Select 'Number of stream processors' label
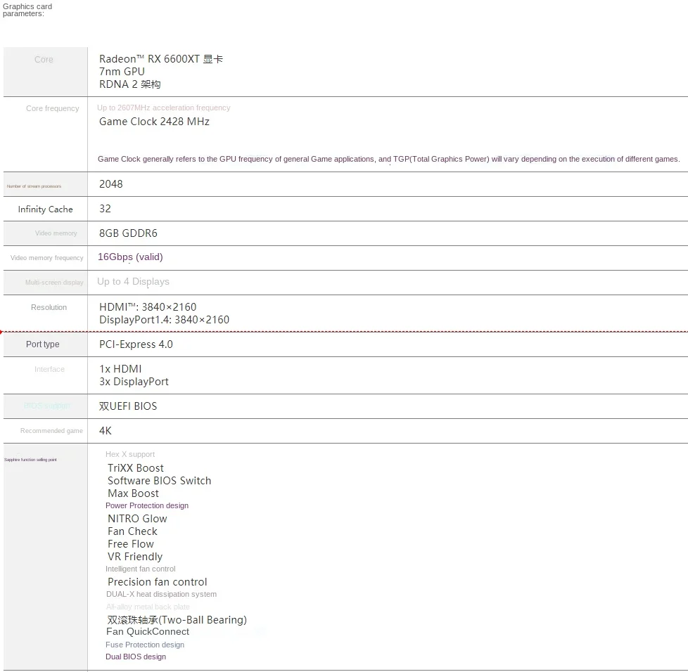This screenshot has width=688, height=672. (x=34, y=186)
